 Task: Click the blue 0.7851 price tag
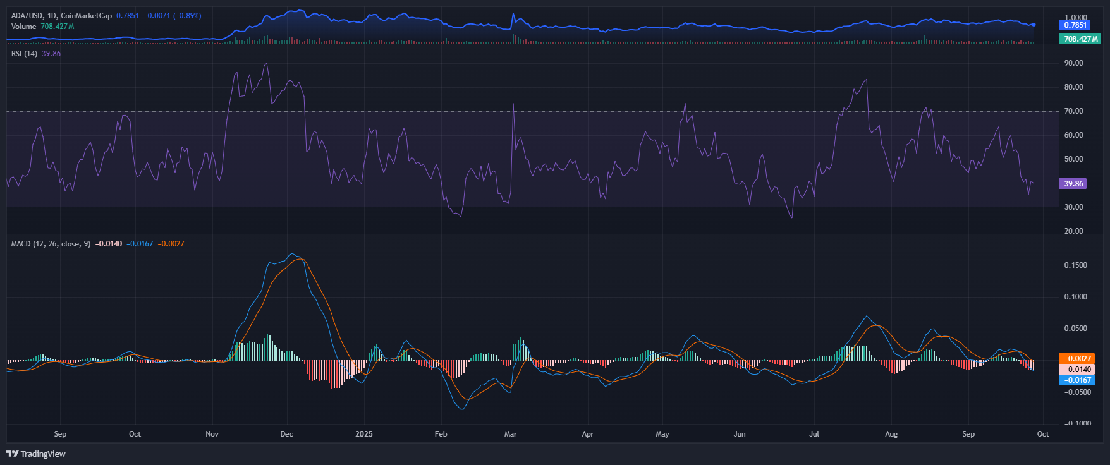1075,25
